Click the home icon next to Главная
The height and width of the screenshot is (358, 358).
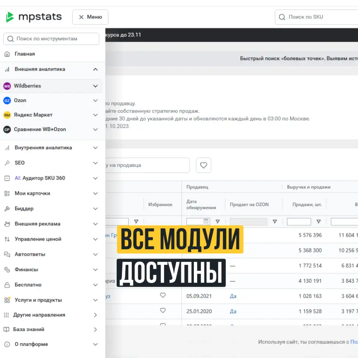pos(7,54)
